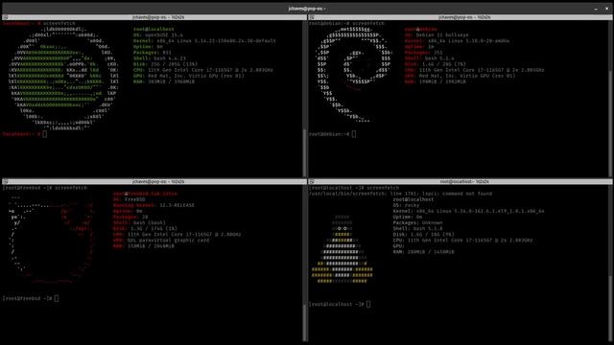Open the group menu icon in Rocky pane titlebar
The width and height of the screenshot is (614, 345).
tap(312, 181)
